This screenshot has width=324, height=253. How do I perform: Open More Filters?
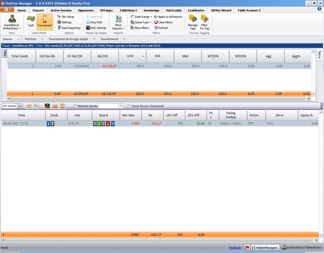[139, 28]
